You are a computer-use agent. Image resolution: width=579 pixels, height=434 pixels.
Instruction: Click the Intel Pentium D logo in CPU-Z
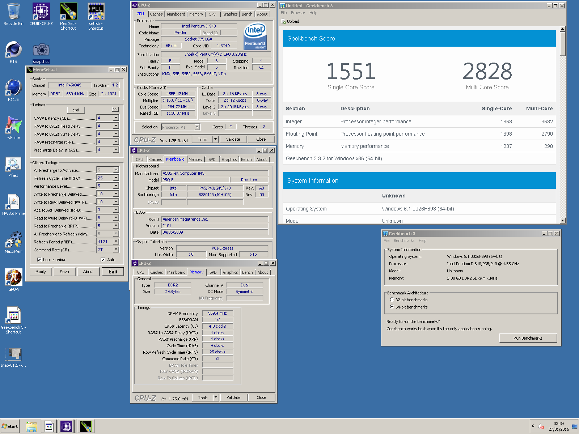[x=255, y=36]
